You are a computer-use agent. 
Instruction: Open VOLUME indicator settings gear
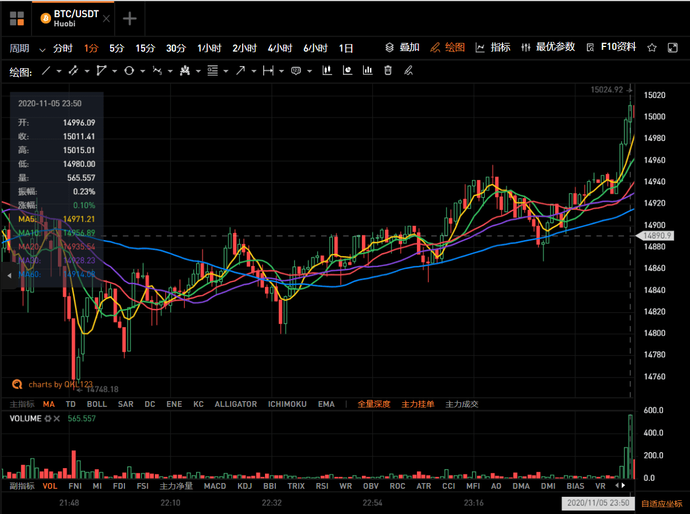48,419
